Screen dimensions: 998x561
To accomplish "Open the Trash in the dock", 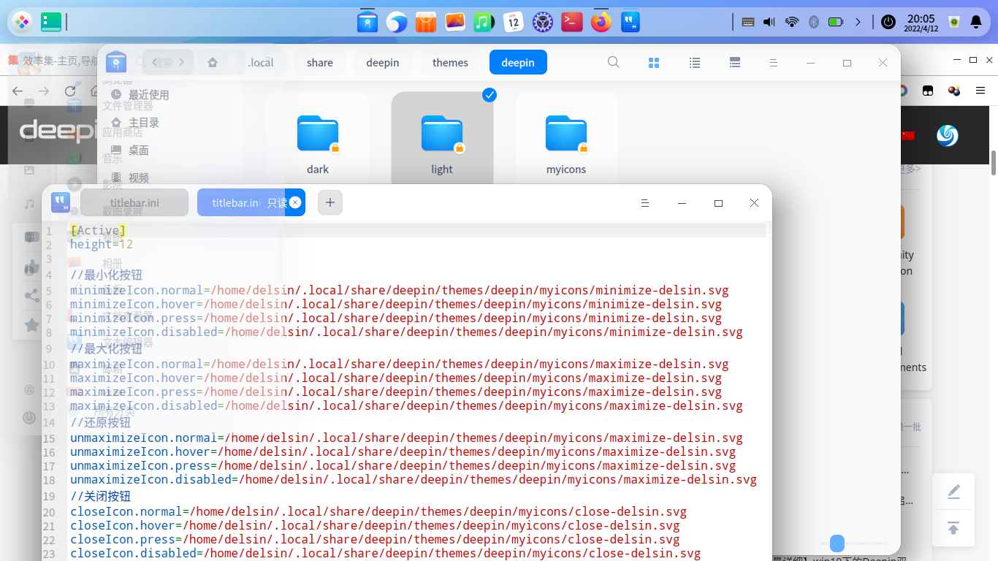I will (x=953, y=22).
